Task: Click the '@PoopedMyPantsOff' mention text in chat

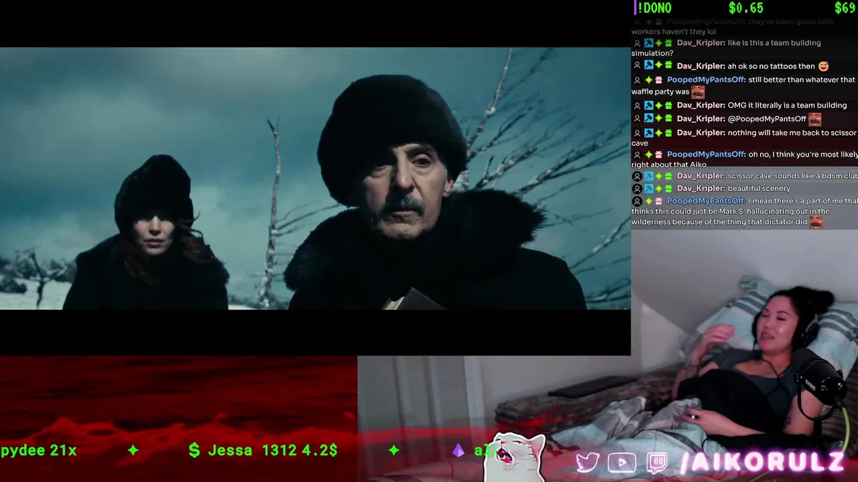Action: pyautogui.click(x=767, y=119)
